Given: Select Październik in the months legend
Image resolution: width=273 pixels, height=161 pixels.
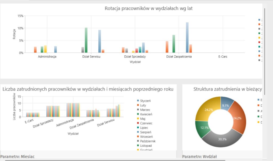Looking at the screenshot, I should click(148, 141).
